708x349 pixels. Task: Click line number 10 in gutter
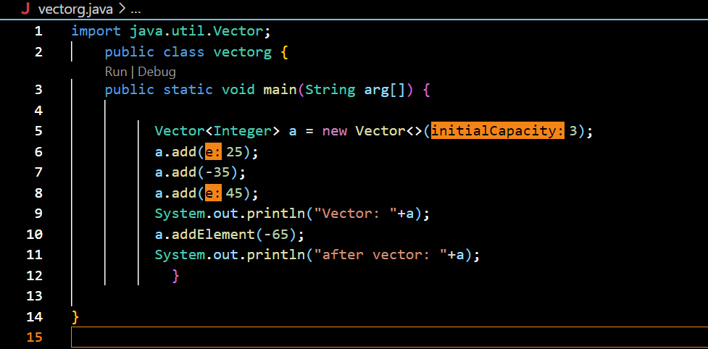pyautogui.click(x=34, y=235)
